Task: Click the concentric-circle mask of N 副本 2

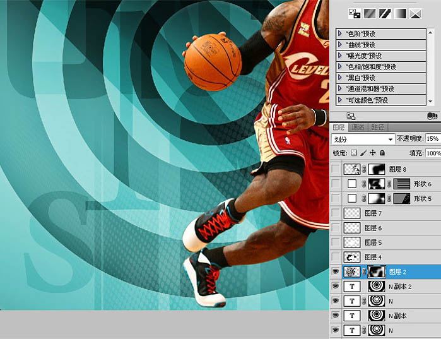Action: (377, 287)
